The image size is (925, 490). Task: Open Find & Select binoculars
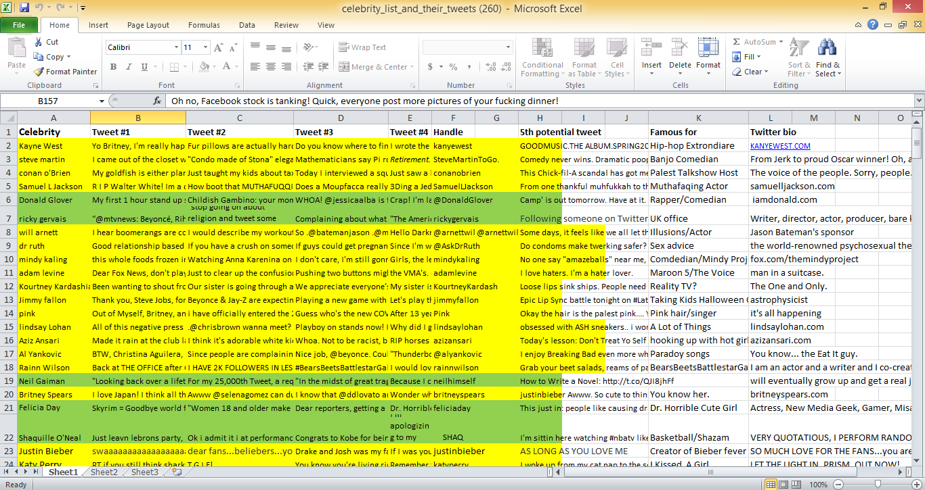827,57
